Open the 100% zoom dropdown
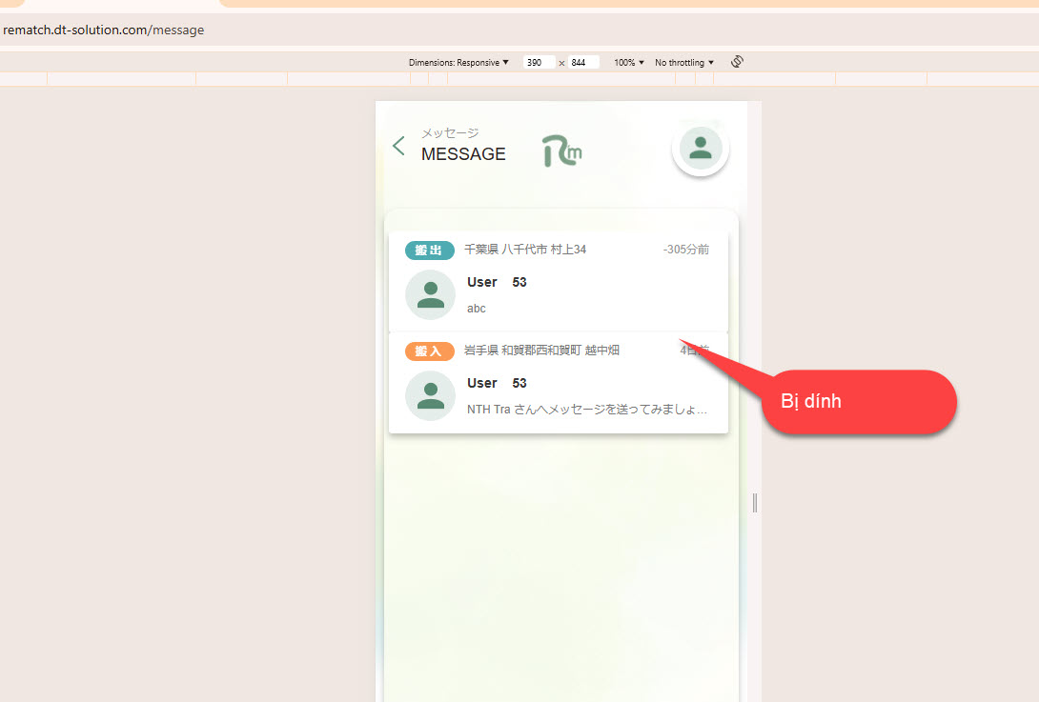This screenshot has height=702, width=1039. tap(629, 63)
